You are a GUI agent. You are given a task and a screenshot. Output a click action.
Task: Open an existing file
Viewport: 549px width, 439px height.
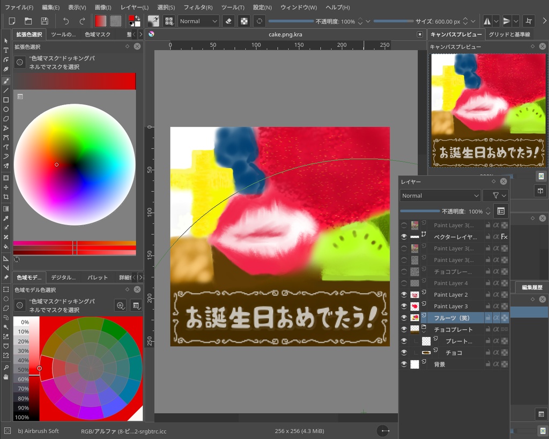coord(28,21)
